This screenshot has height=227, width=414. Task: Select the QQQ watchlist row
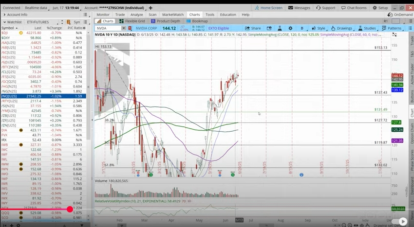coord(43,213)
